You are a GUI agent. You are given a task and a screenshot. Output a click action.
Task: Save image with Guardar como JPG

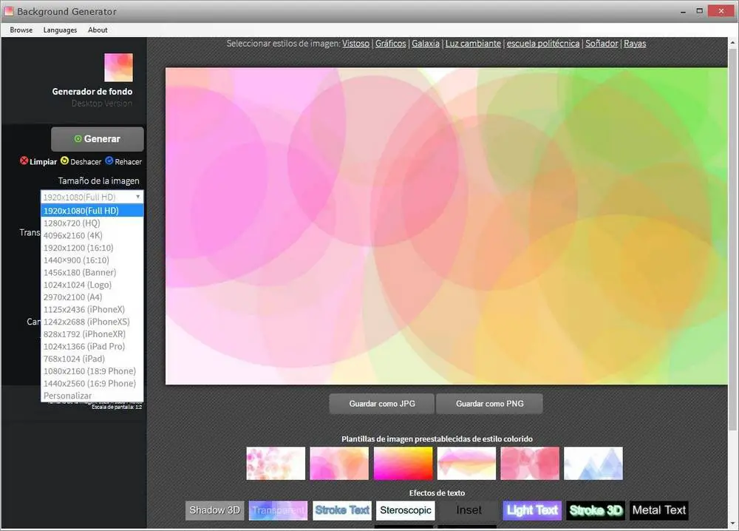pos(382,404)
